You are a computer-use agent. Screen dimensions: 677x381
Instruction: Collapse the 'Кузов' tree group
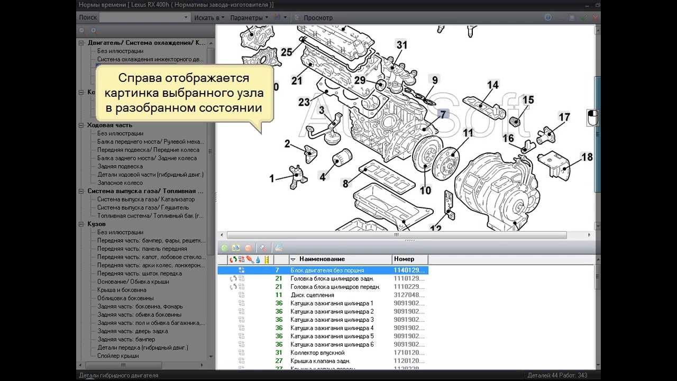coord(81,224)
